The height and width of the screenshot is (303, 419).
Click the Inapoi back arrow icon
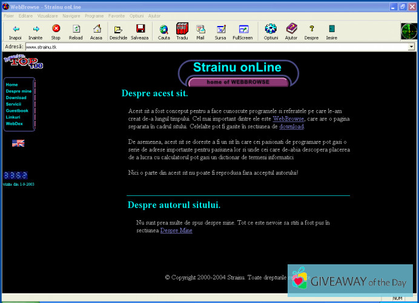click(x=15, y=28)
